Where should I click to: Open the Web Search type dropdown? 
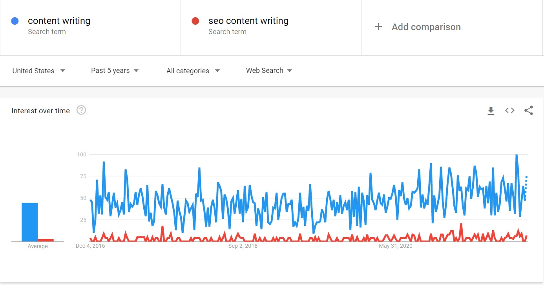269,71
